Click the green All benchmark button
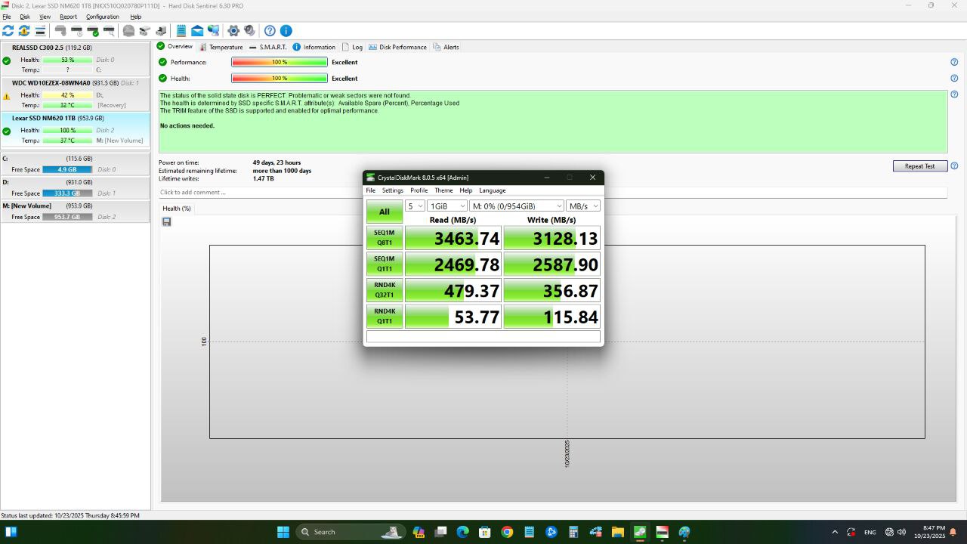967x544 pixels. pos(384,212)
